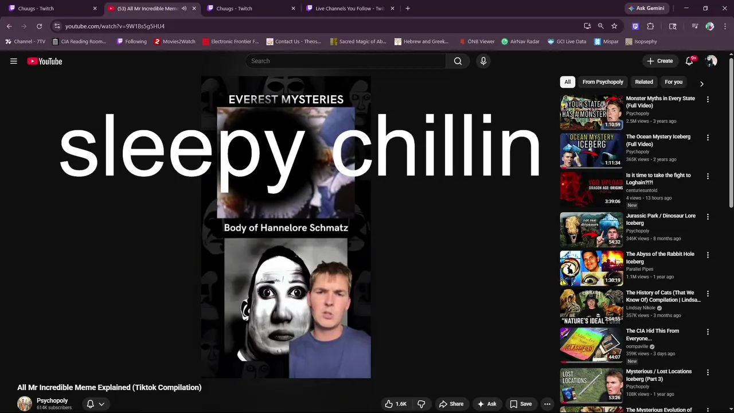Click the page vertical scrollbar
The height and width of the screenshot is (413, 734).
(x=731, y=132)
